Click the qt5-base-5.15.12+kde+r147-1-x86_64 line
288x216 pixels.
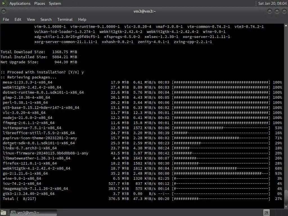click(142, 108)
